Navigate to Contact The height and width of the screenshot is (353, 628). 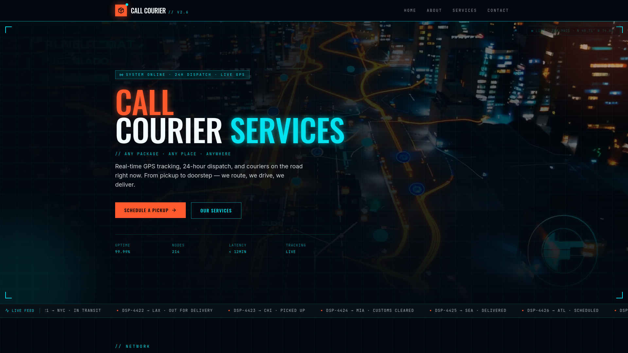pos(498,10)
